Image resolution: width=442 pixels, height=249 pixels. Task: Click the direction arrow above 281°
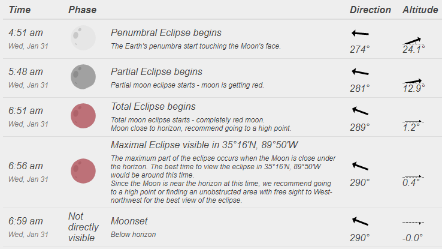[x=360, y=72]
